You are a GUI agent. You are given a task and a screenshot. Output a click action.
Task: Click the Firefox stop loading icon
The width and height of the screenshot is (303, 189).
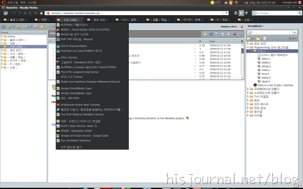click(x=36, y=13)
